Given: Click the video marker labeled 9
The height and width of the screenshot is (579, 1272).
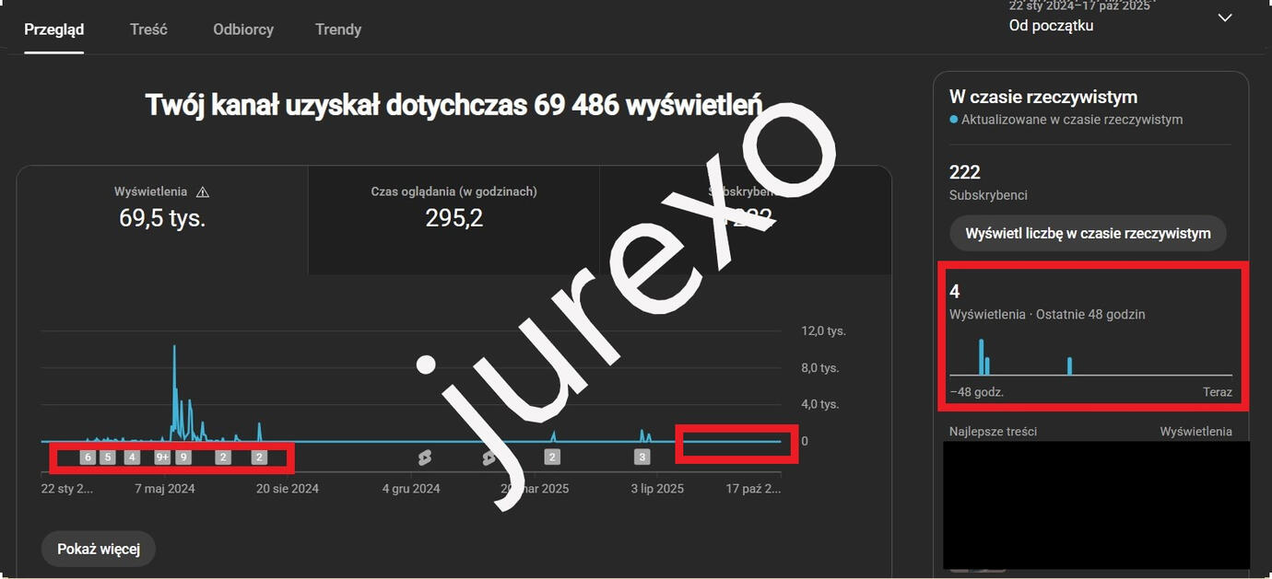Looking at the screenshot, I should point(183,457).
